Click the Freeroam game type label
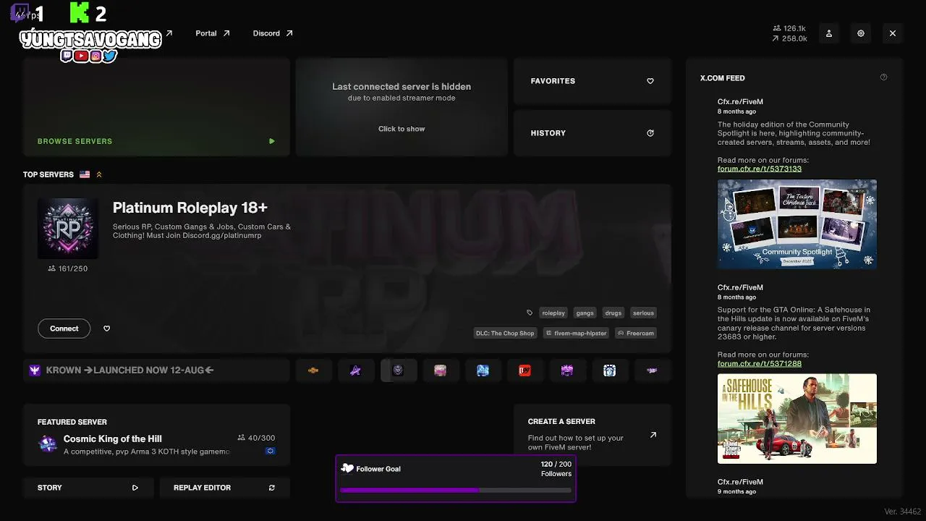Image resolution: width=926 pixels, height=521 pixels. 636,333
